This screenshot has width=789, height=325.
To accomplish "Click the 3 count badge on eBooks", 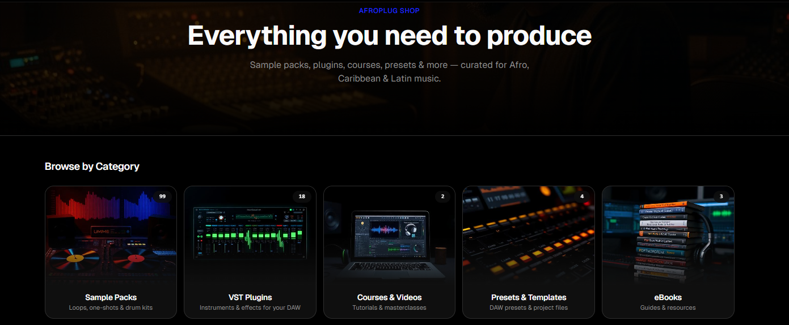I will 721,196.
